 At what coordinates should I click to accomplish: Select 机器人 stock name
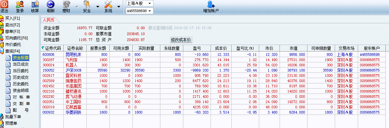(71, 65)
